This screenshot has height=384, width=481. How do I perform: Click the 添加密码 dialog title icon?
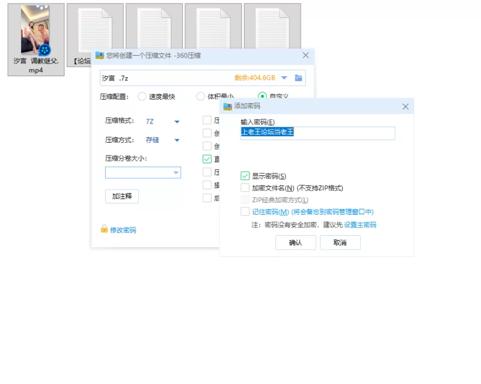pos(228,106)
